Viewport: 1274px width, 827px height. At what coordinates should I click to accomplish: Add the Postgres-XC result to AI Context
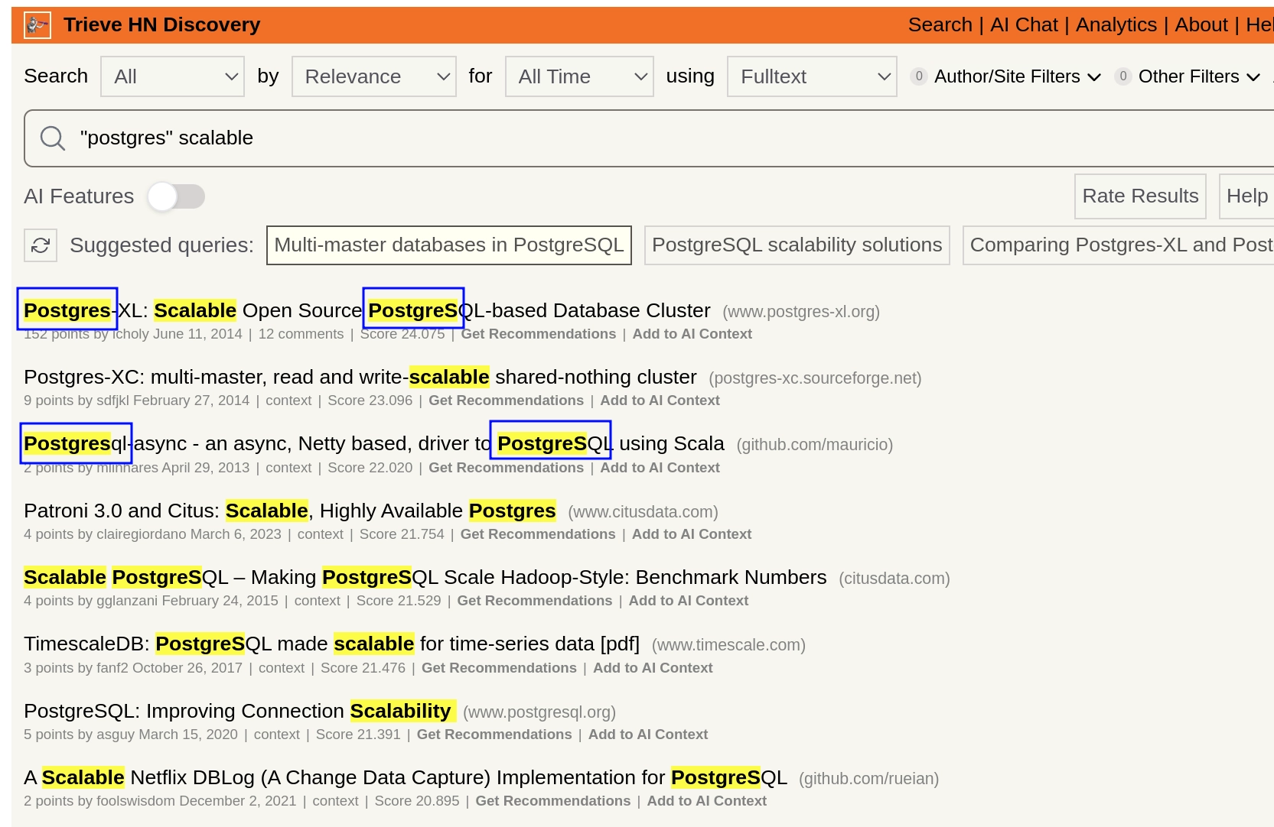click(x=660, y=401)
